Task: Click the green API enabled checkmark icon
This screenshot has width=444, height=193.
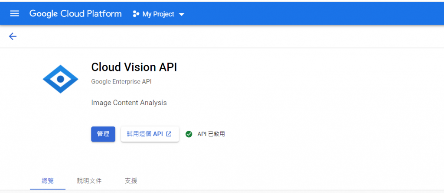Action: [x=189, y=134]
